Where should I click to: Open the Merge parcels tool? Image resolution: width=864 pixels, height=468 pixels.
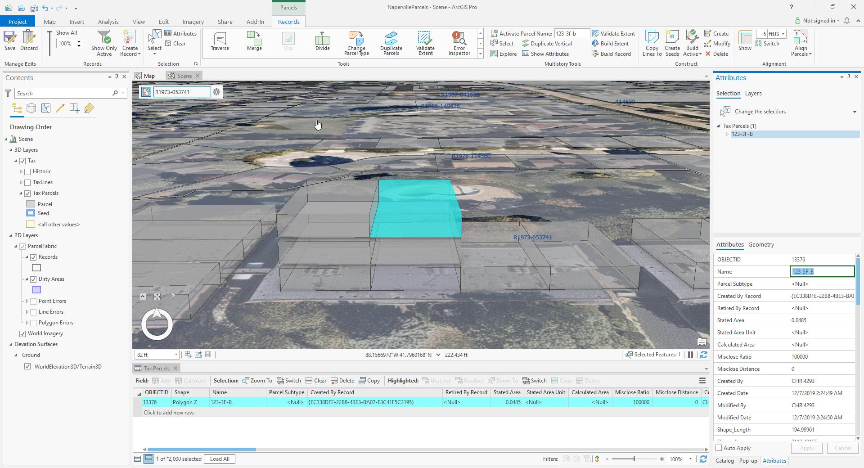[254, 42]
